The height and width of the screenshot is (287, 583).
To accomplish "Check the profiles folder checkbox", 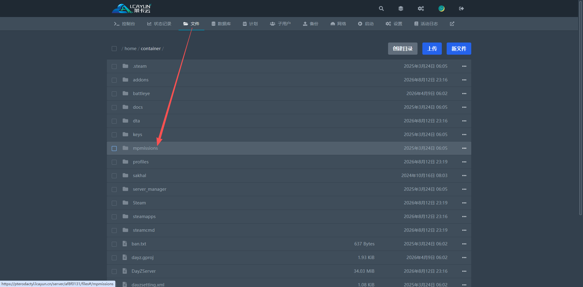I will (114, 162).
